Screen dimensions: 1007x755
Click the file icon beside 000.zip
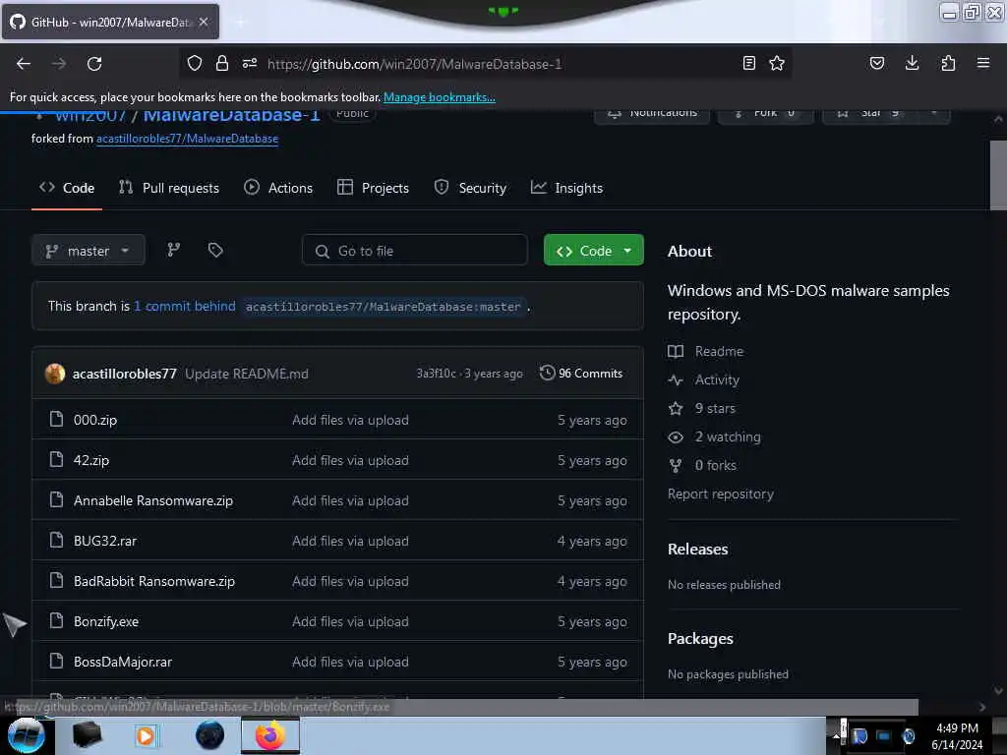click(56, 419)
